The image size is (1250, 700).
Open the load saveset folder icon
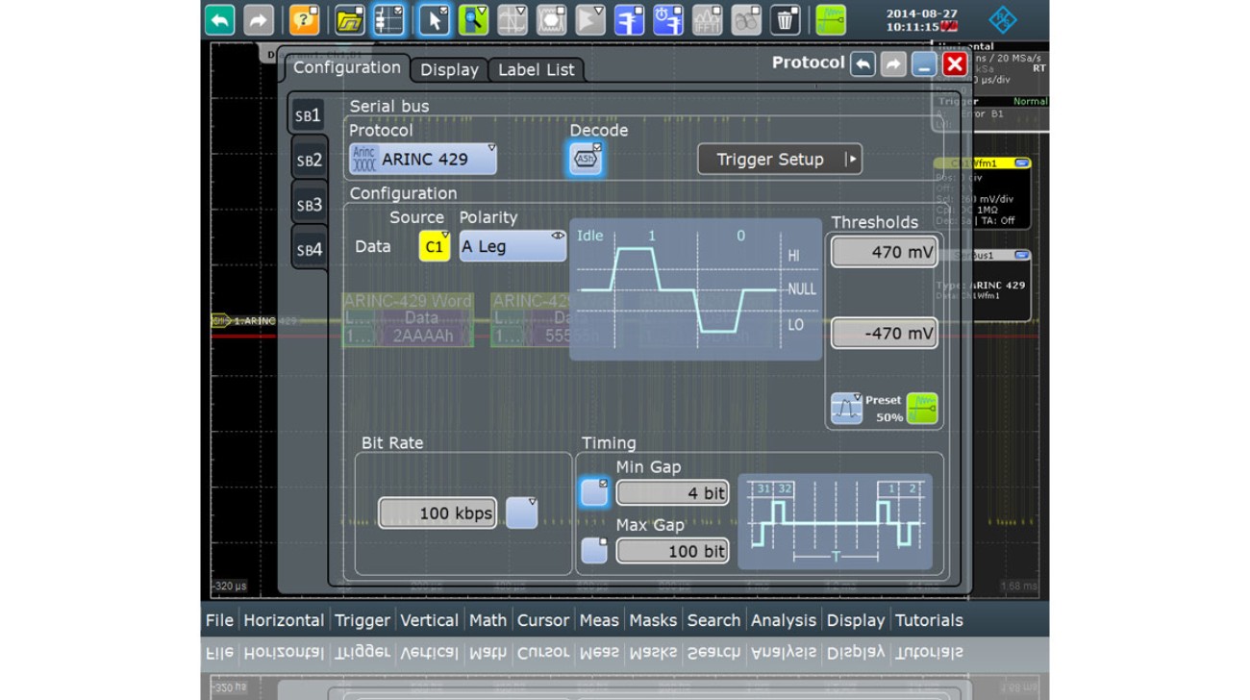tap(349, 20)
